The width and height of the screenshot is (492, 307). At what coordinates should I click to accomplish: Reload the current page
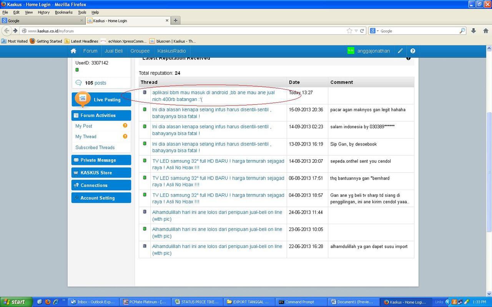coord(362,31)
